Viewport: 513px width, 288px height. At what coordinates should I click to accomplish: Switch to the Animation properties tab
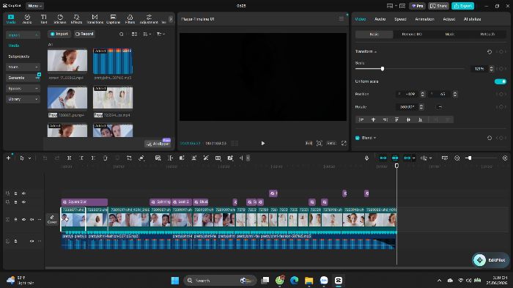[424, 19]
